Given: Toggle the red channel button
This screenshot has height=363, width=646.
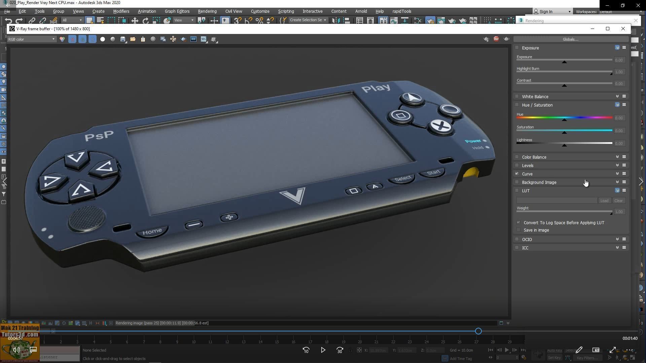Looking at the screenshot, I should [72, 39].
